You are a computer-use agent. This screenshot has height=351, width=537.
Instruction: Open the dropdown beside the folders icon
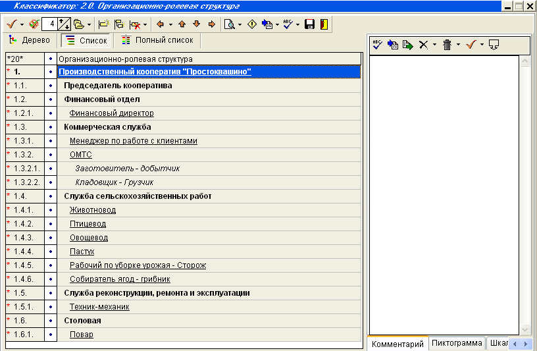[x=89, y=24]
